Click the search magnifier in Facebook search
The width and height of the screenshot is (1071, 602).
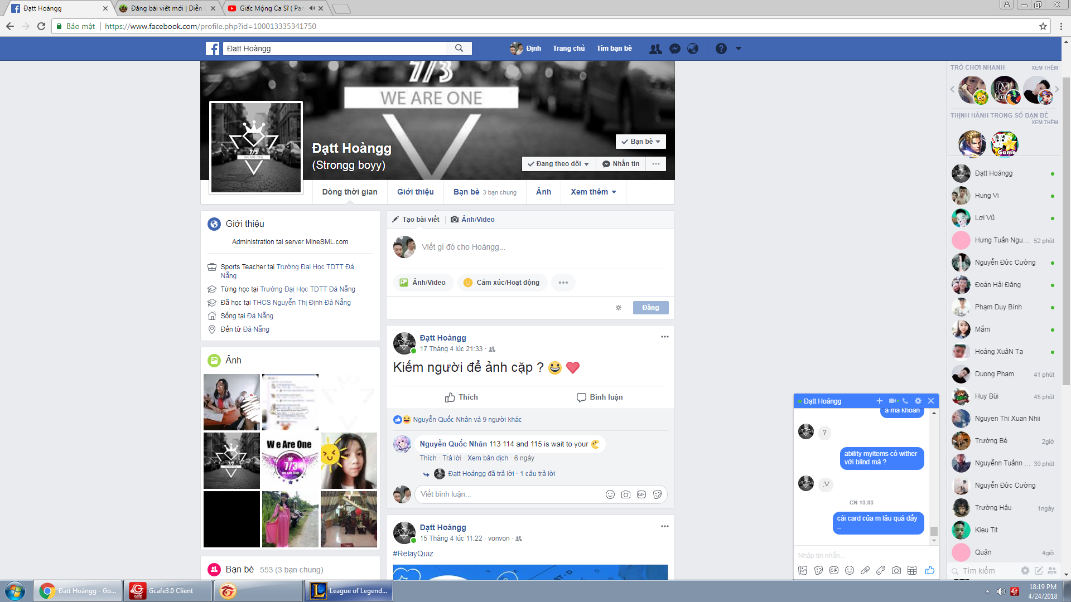(x=459, y=48)
